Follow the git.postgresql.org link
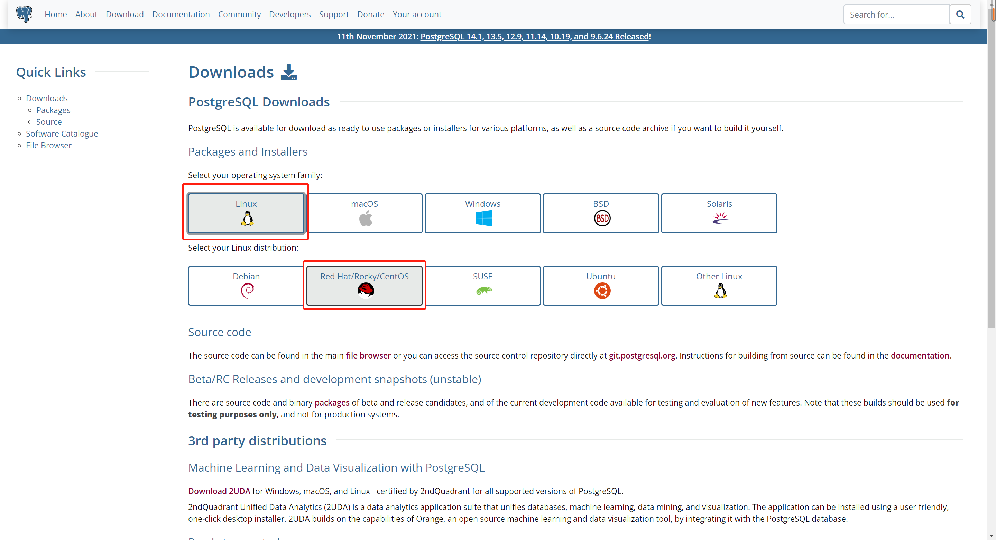 click(x=642, y=356)
